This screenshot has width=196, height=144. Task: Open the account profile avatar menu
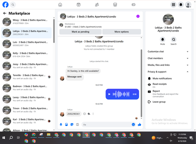tap(188, 5)
